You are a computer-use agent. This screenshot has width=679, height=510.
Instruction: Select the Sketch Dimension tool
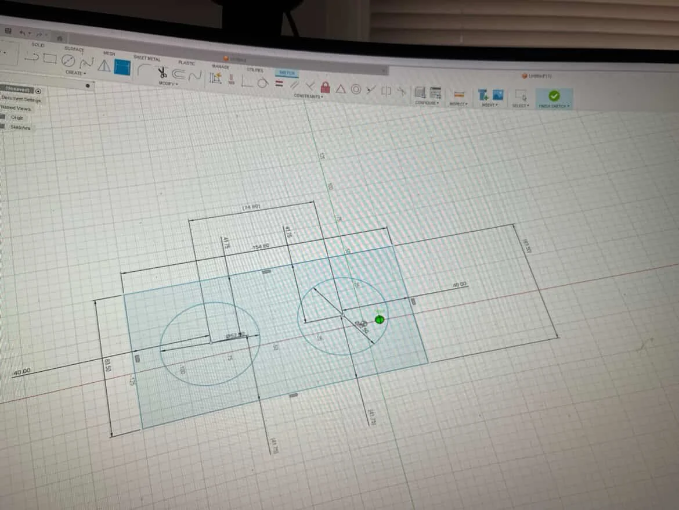pyautogui.click(x=215, y=78)
